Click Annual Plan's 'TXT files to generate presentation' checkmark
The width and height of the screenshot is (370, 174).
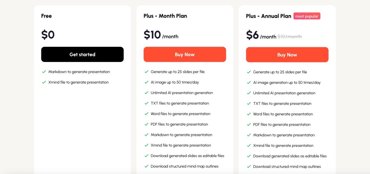(249, 104)
